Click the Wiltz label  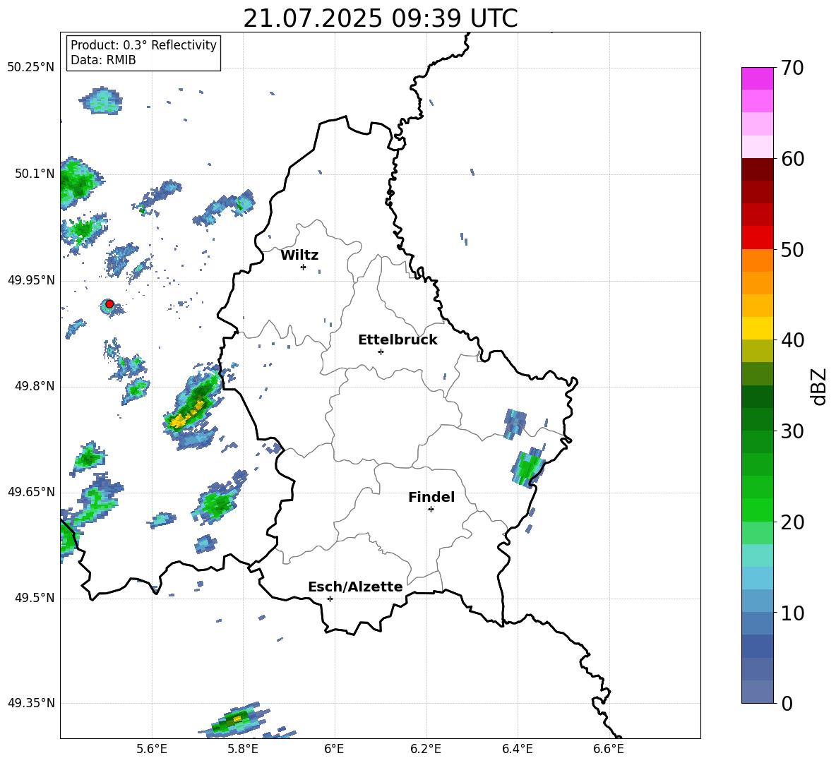pyautogui.click(x=299, y=256)
